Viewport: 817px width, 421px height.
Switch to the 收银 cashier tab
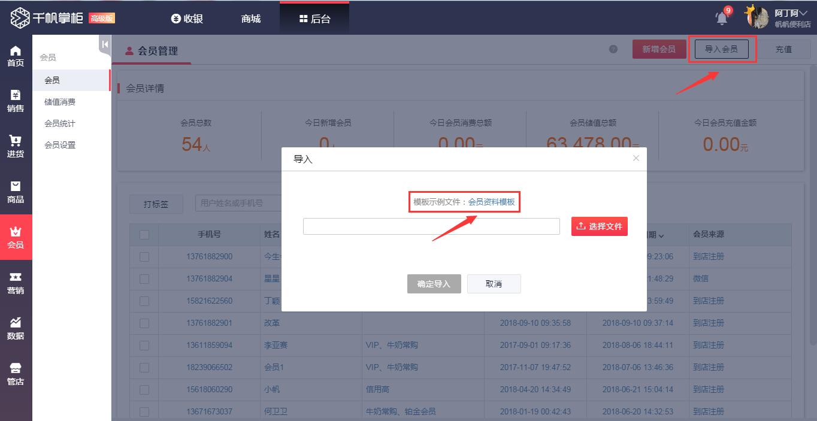click(x=187, y=19)
